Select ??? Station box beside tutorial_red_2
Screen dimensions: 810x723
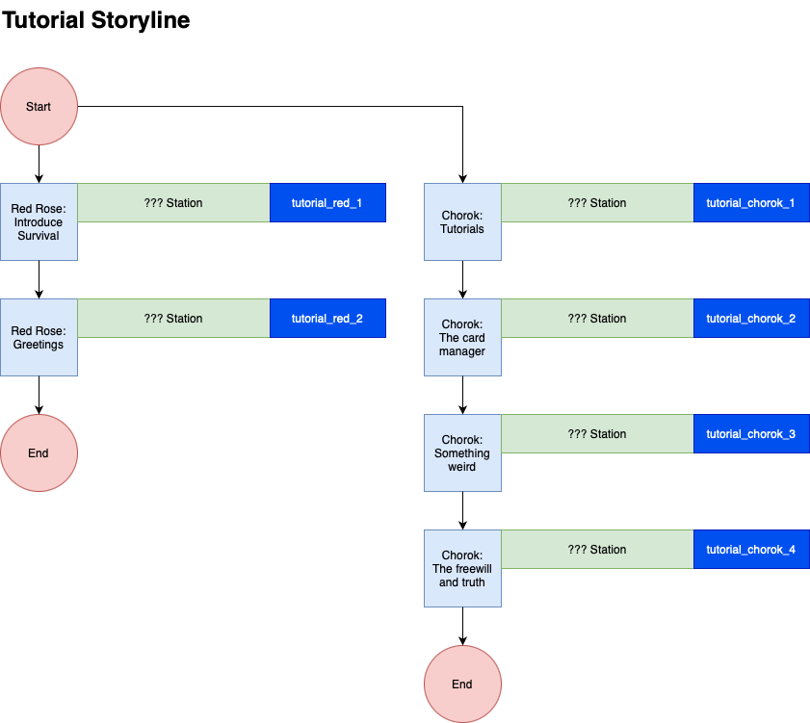[x=173, y=318]
